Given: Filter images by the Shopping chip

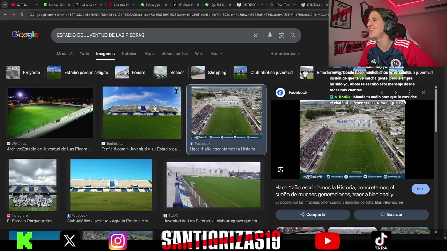Looking at the screenshot, I should tap(210, 73).
